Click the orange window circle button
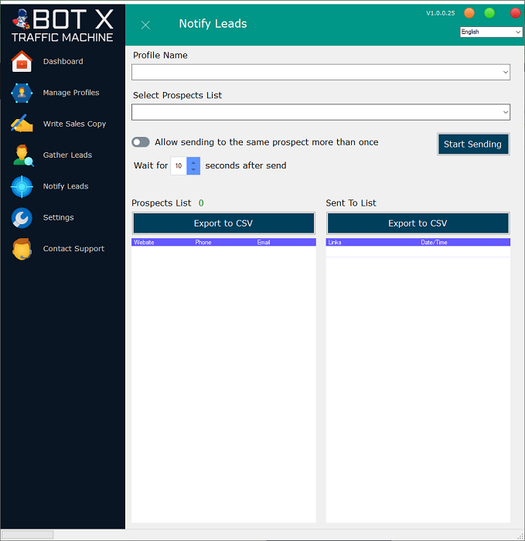The width and height of the screenshot is (525, 541). [469, 13]
